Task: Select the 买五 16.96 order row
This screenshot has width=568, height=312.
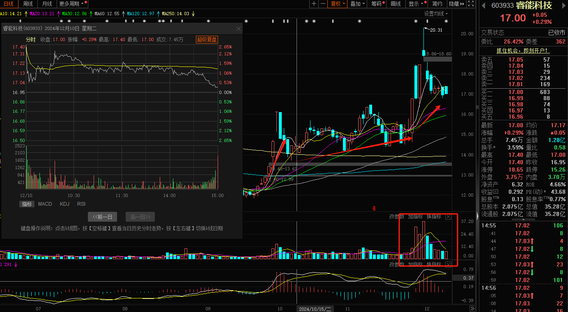Action: [523, 117]
